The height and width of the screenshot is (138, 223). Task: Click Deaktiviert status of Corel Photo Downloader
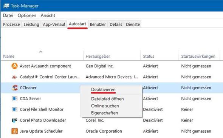(x=153, y=120)
